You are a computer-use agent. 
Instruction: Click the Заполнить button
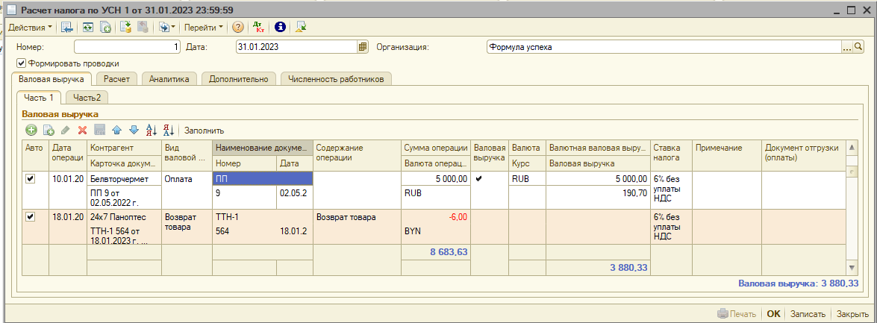point(204,131)
